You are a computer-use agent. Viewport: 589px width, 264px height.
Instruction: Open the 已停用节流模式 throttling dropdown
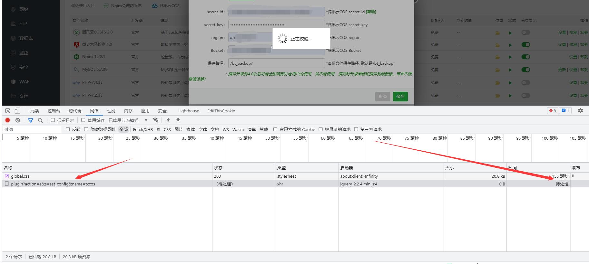(128, 120)
